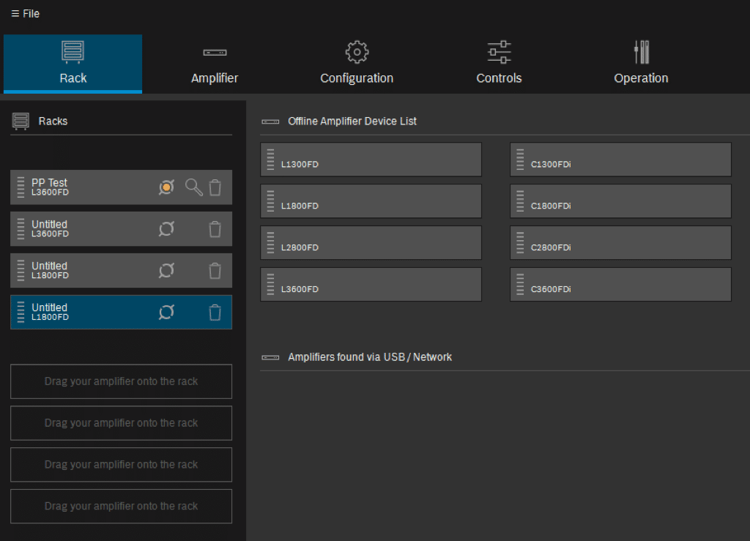Click the magnifier icon on PP Test rack
The height and width of the screenshot is (541, 750).
click(x=193, y=187)
